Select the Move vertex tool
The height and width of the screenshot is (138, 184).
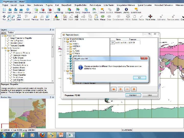click(151, 17)
